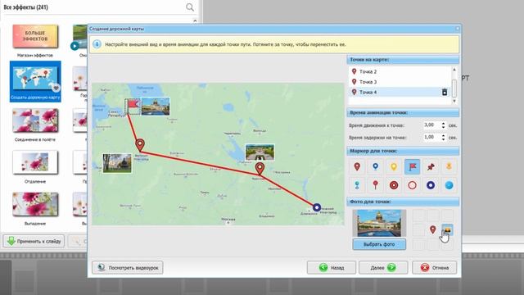Click the 'Далее' next button

click(383, 268)
